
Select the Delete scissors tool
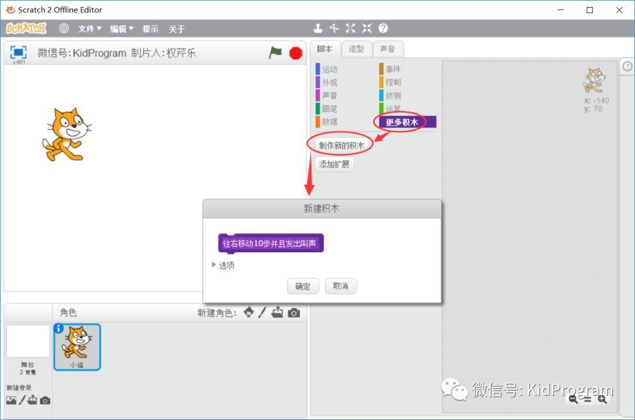[334, 28]
